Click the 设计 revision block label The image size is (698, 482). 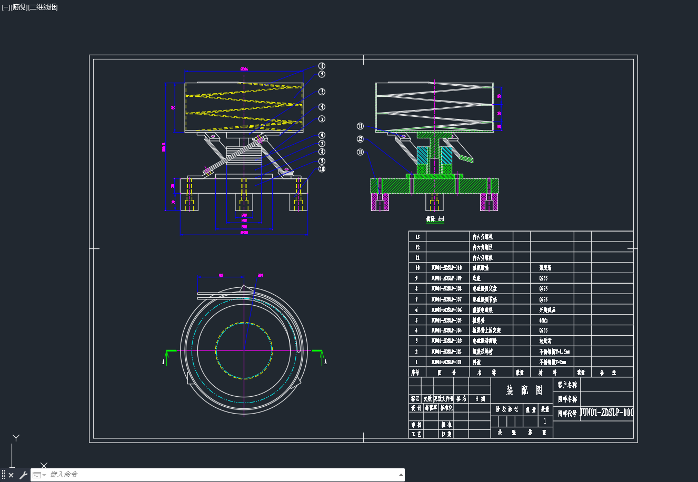click(x=416, y=408)
